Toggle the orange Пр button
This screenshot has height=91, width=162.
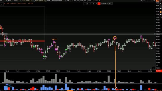point(157,1)
